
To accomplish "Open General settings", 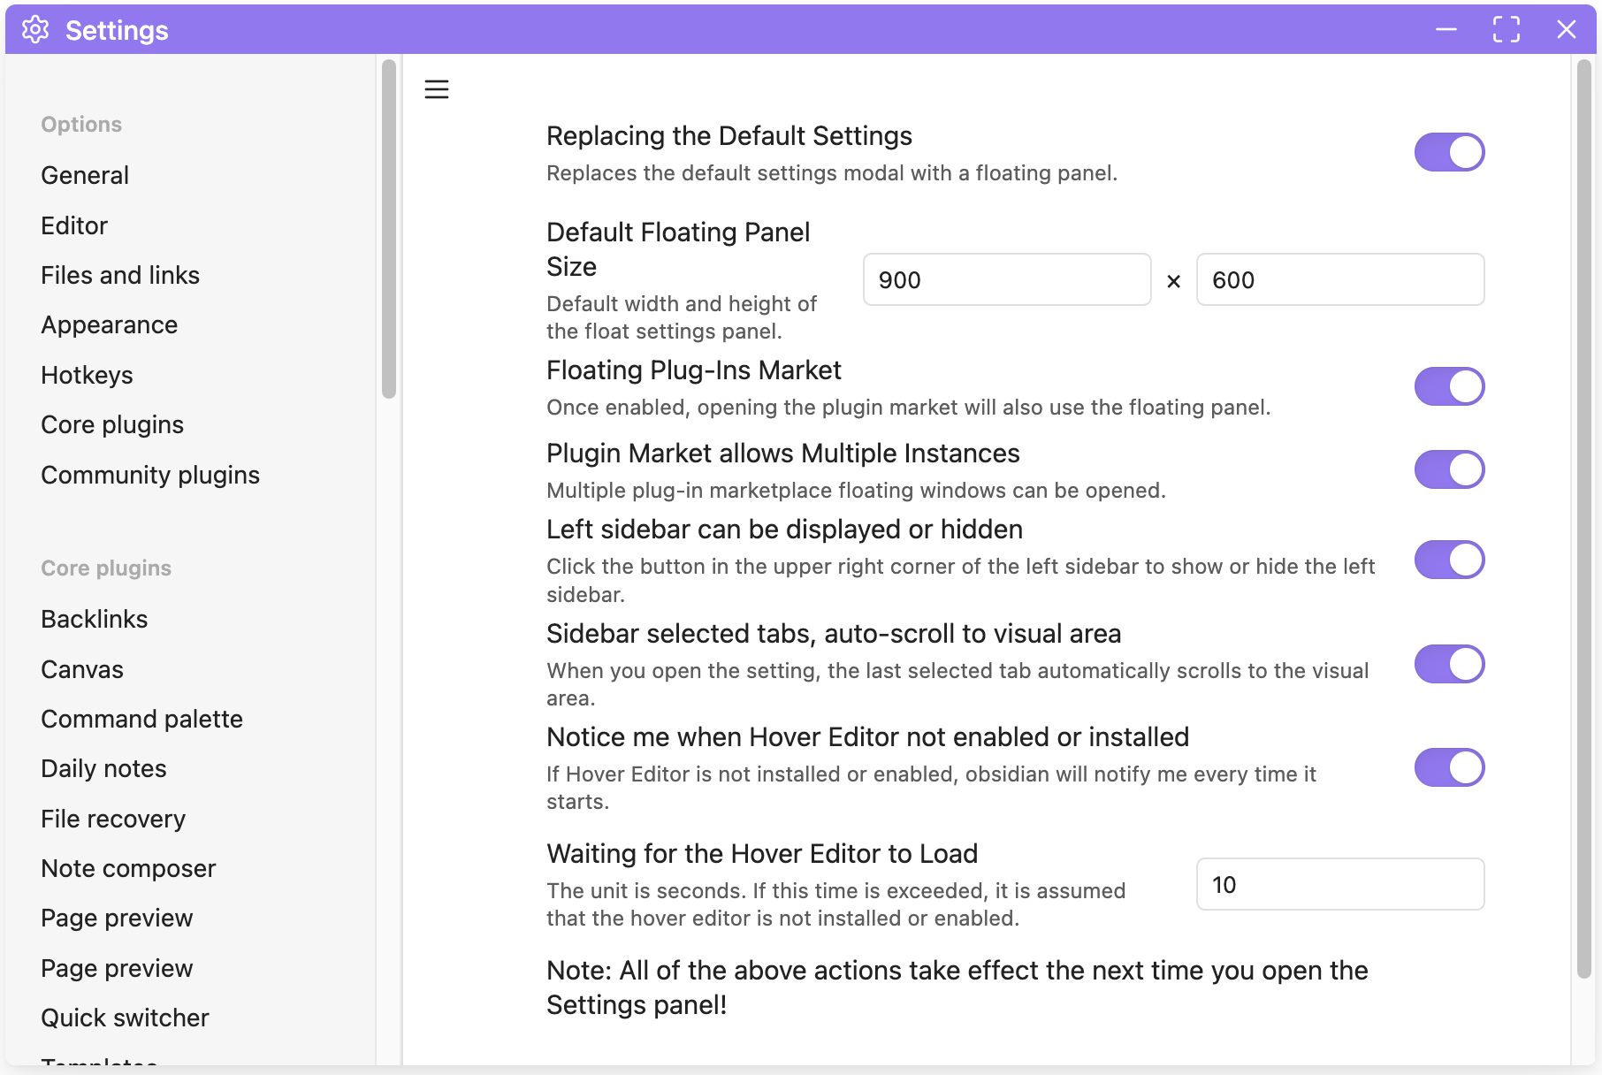I will point(84,175).
